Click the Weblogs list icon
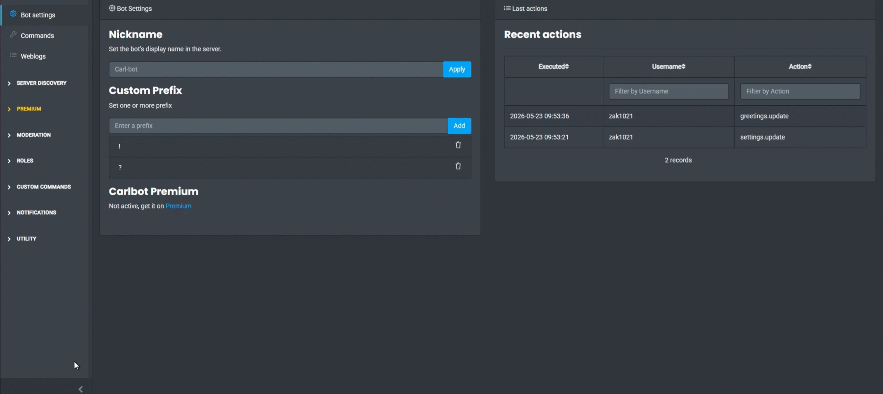The image size is (883, 394). point(13,55)
